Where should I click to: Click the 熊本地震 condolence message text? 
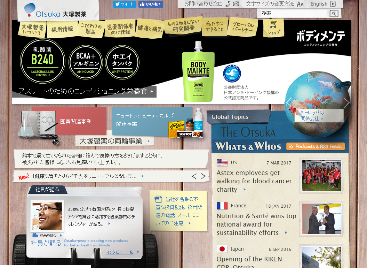pos(93,159)
